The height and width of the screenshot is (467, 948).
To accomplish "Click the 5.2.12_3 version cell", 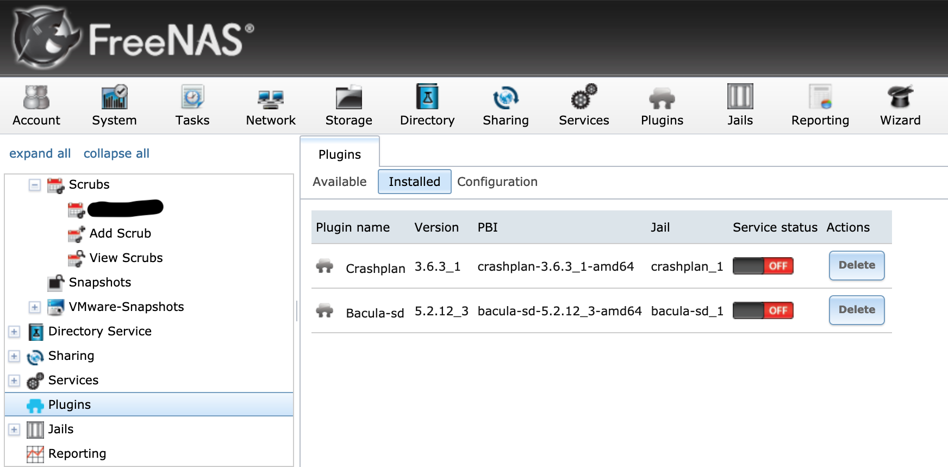I will (x=441, y=311).
